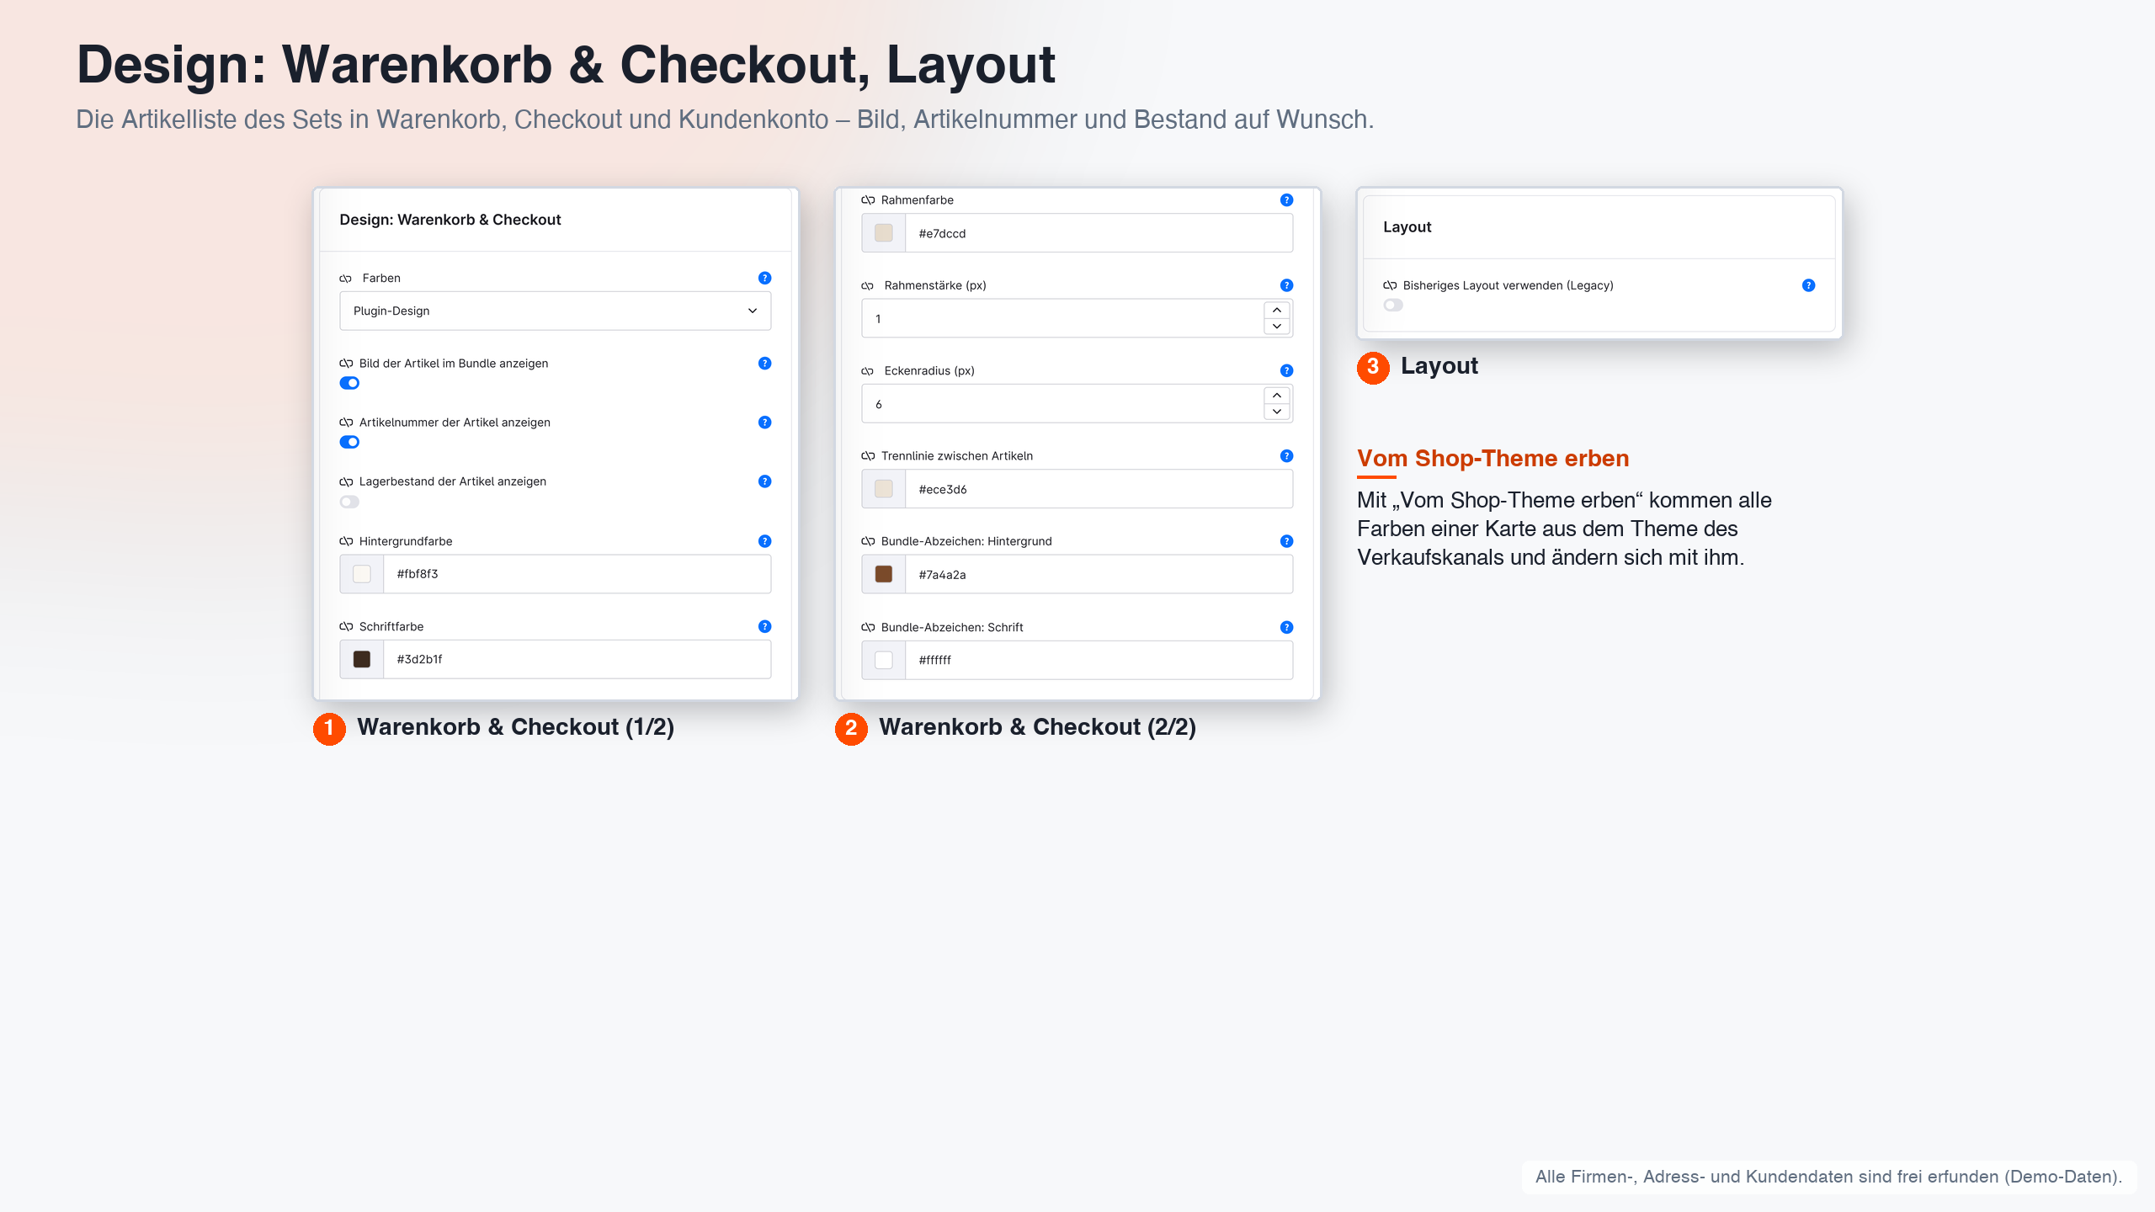Open help for Bundle-Abzeichen: Hintergrund
The image size is (2155, 1212).
pos(1286,541)
